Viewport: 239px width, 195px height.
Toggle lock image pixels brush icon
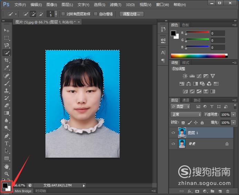click(190, 123)
